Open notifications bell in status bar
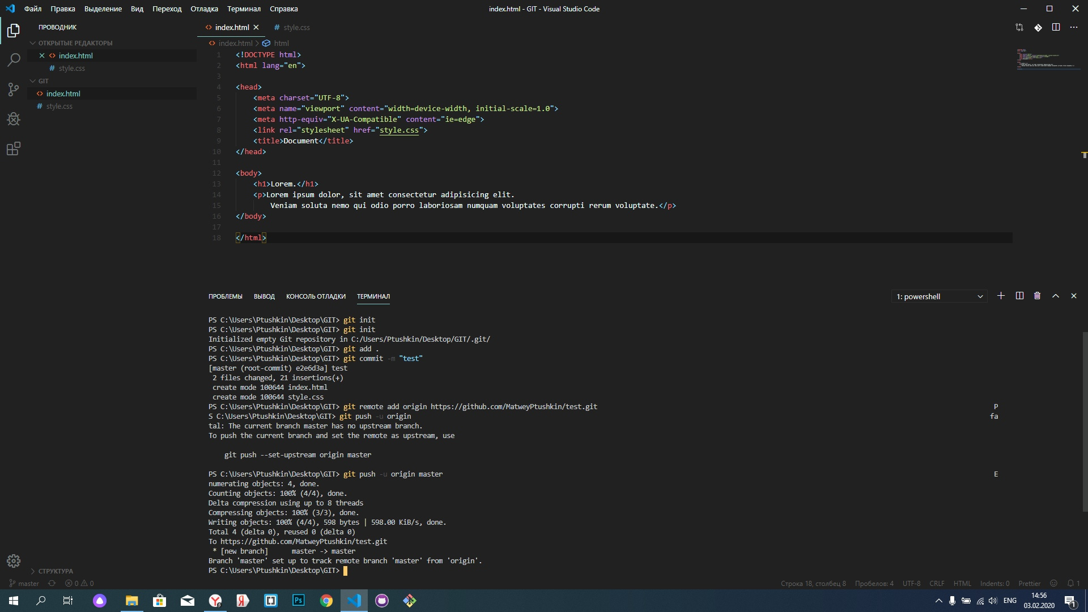Viewport: 1088px width, 612px height. click(1073, 583)
